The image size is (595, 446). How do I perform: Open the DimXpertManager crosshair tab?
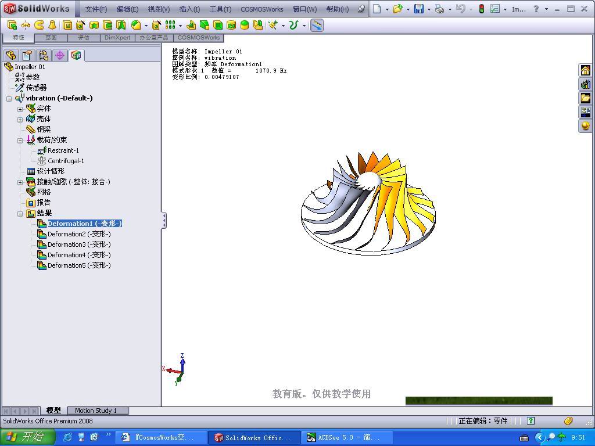coord(60,55)
